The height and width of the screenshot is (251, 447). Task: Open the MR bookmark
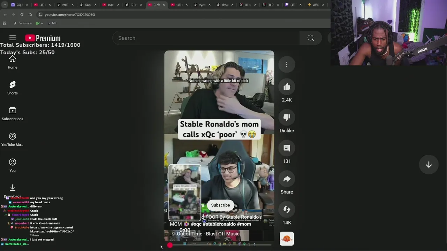click(52, 23)
